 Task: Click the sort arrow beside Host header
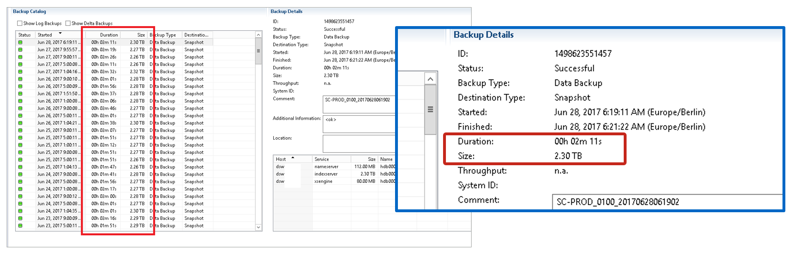pyautogui.click(x=293, y=158)
